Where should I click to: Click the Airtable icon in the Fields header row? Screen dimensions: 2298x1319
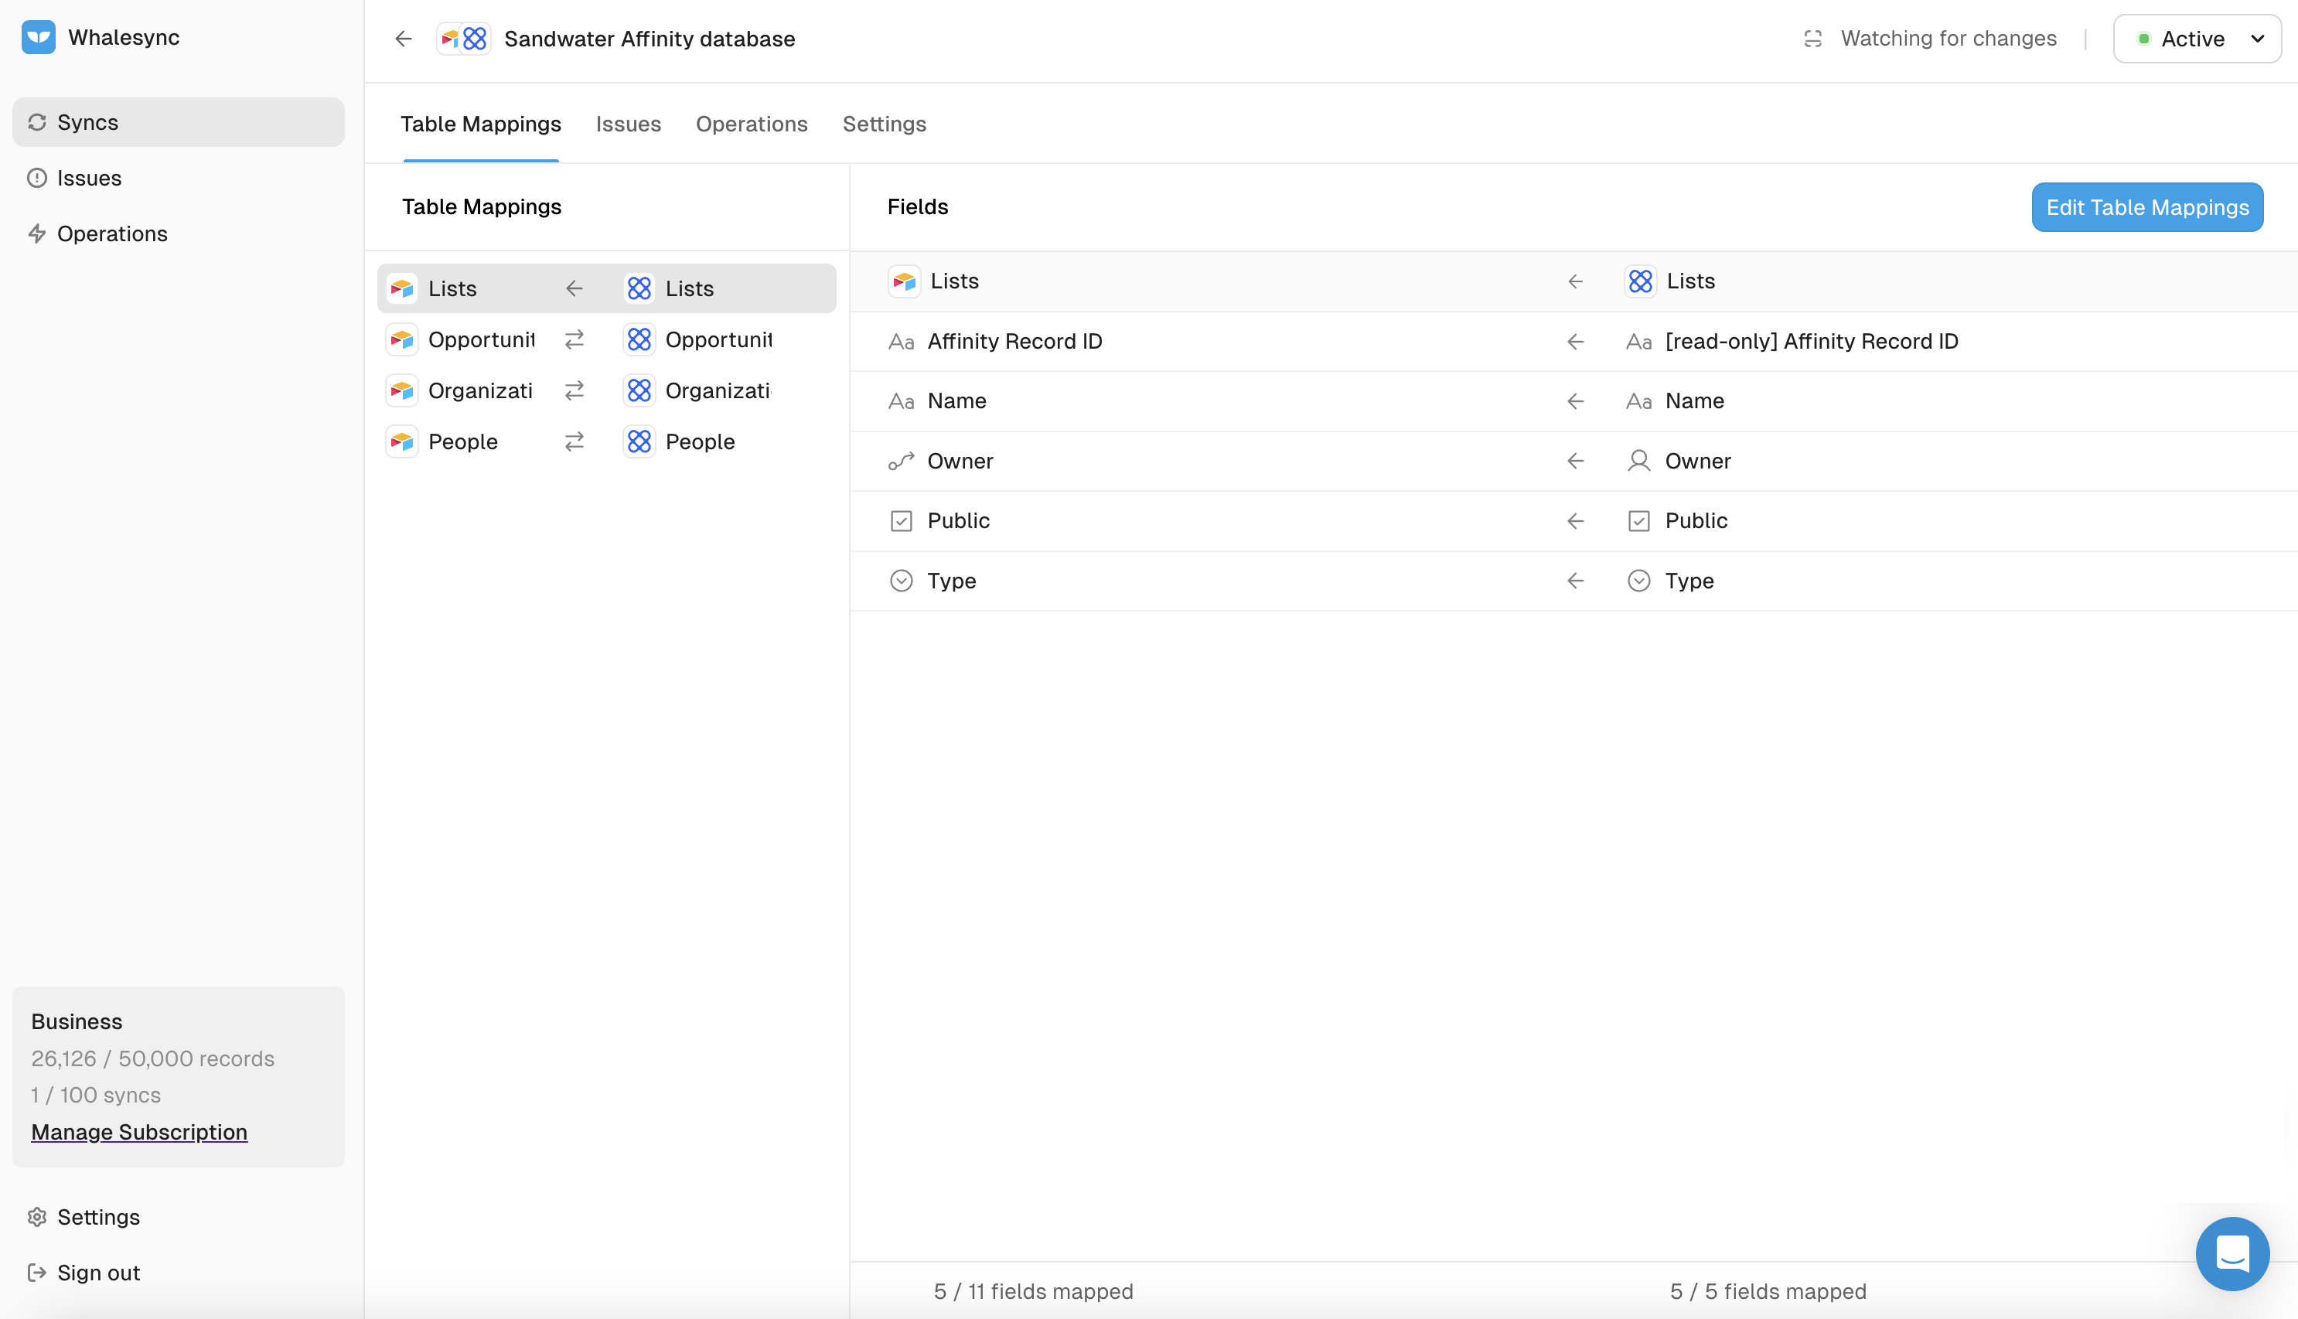point(904,281)
